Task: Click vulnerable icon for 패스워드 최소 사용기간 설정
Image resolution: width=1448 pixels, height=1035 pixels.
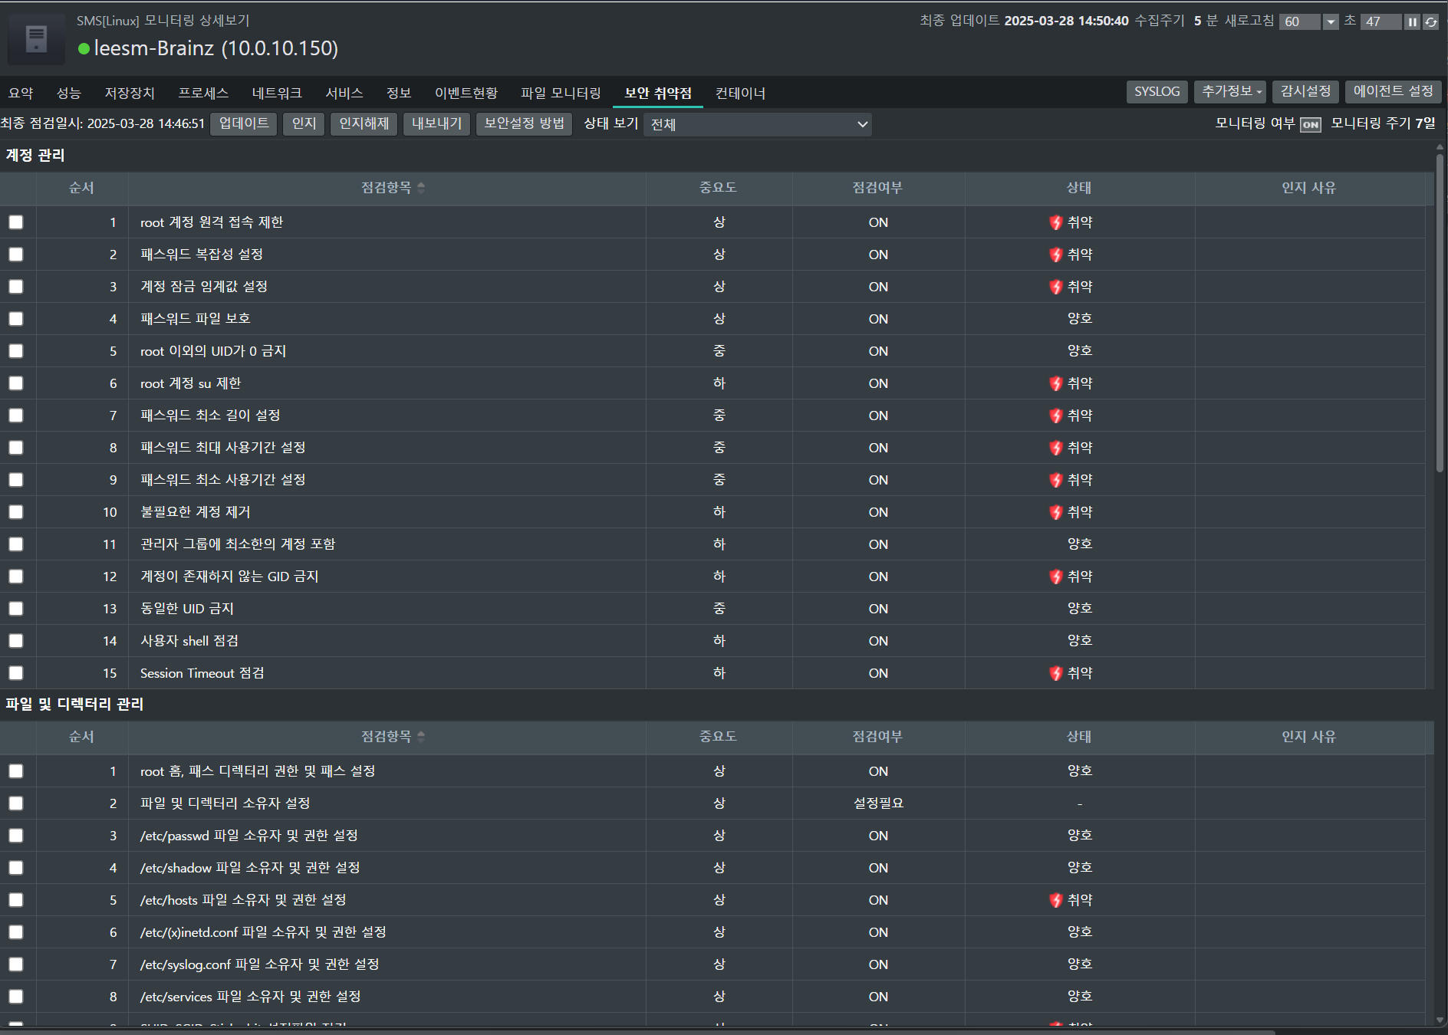Action: (x=1056, y=480)
